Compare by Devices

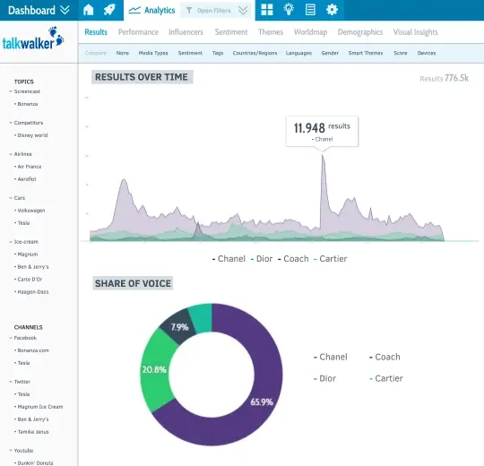427,53
